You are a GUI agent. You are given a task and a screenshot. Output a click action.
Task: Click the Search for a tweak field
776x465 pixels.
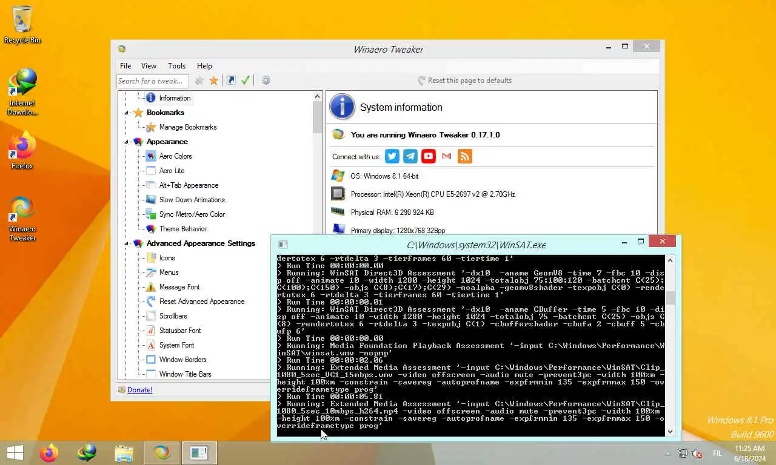pyautogui.click(x=153, y=81)
